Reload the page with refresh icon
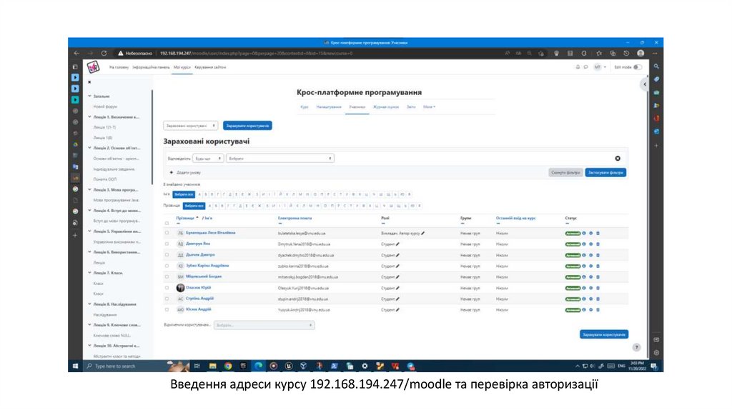Viewport: 732px width, 410px height. coord(104,53)
